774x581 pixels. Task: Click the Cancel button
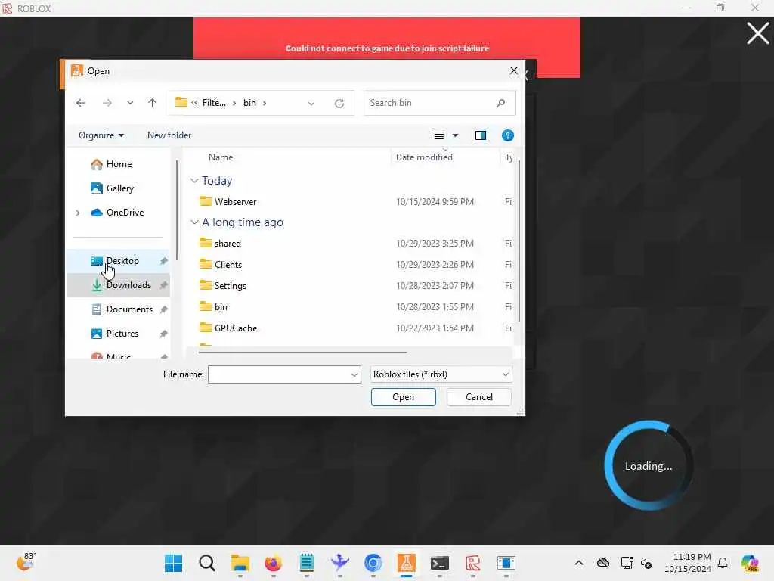tap(478, 397)
